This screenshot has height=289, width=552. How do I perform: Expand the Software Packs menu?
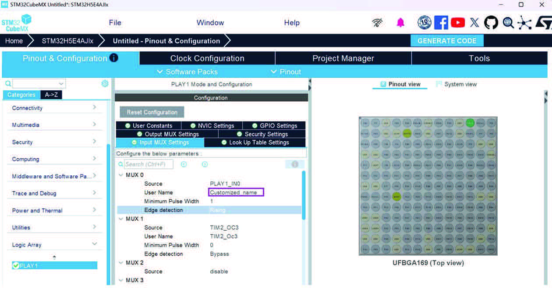coord(187,71)
